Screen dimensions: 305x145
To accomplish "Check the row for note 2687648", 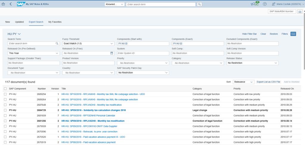I will pyautogui.click(x=5, y=105).
